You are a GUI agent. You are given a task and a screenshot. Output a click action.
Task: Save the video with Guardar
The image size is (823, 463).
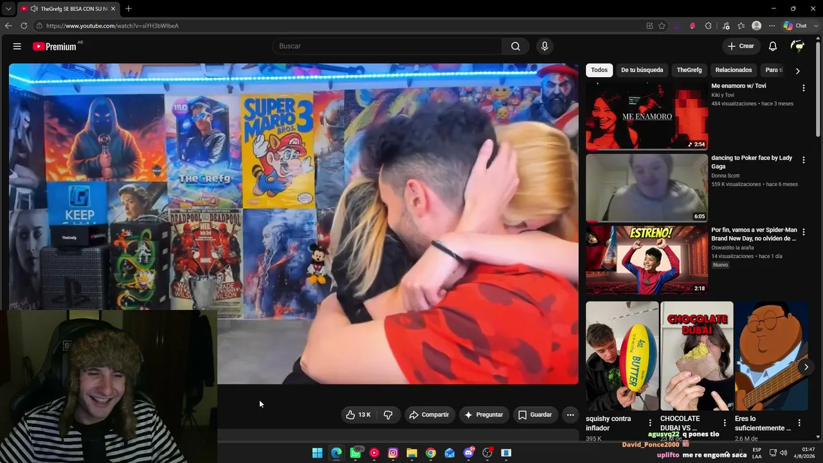pos(535,415)
